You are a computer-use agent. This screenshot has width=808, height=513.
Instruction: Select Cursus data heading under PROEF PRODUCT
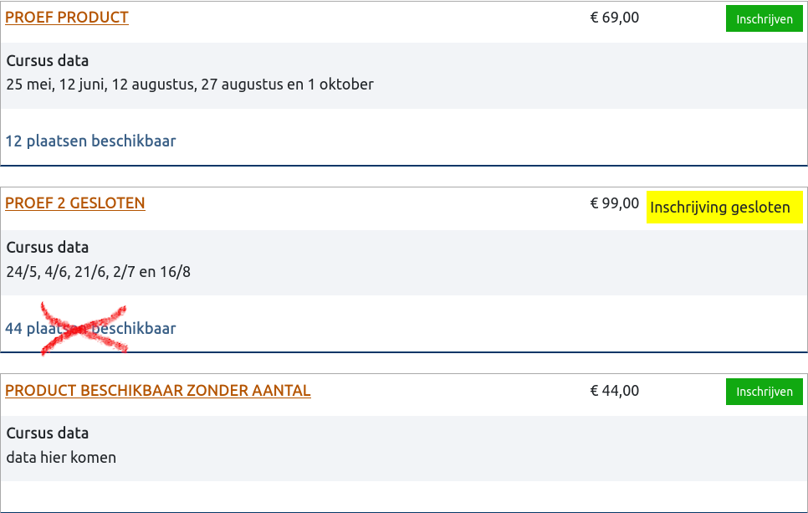click(47, 60)
